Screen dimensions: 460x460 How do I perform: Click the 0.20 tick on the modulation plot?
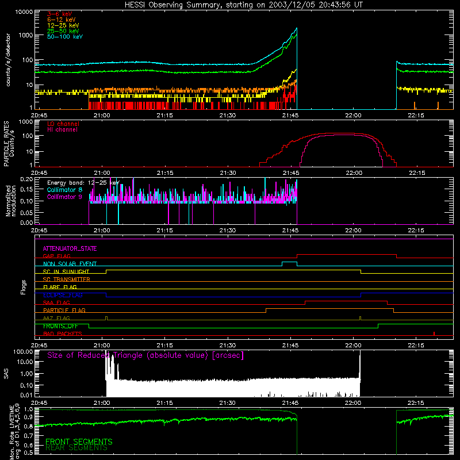(x=26, y=179)
